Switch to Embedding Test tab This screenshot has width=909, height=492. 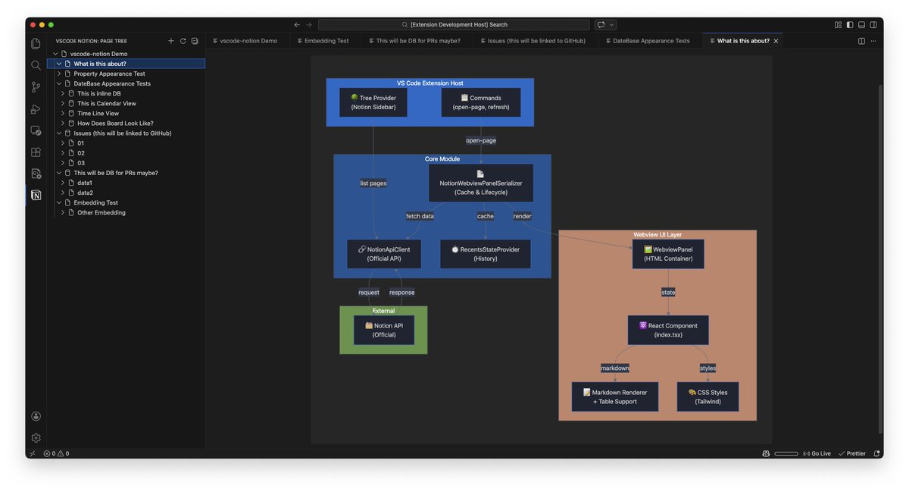tap(326, 41)
